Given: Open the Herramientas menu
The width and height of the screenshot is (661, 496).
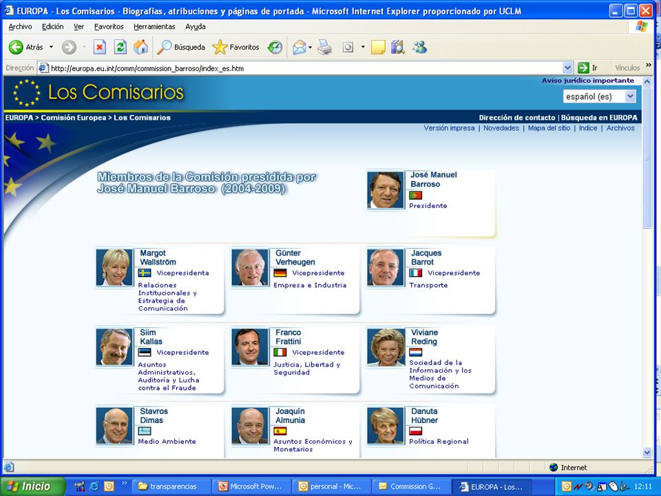Looking at the screenshot, I should pyautogui.click(x=154, y=27).
